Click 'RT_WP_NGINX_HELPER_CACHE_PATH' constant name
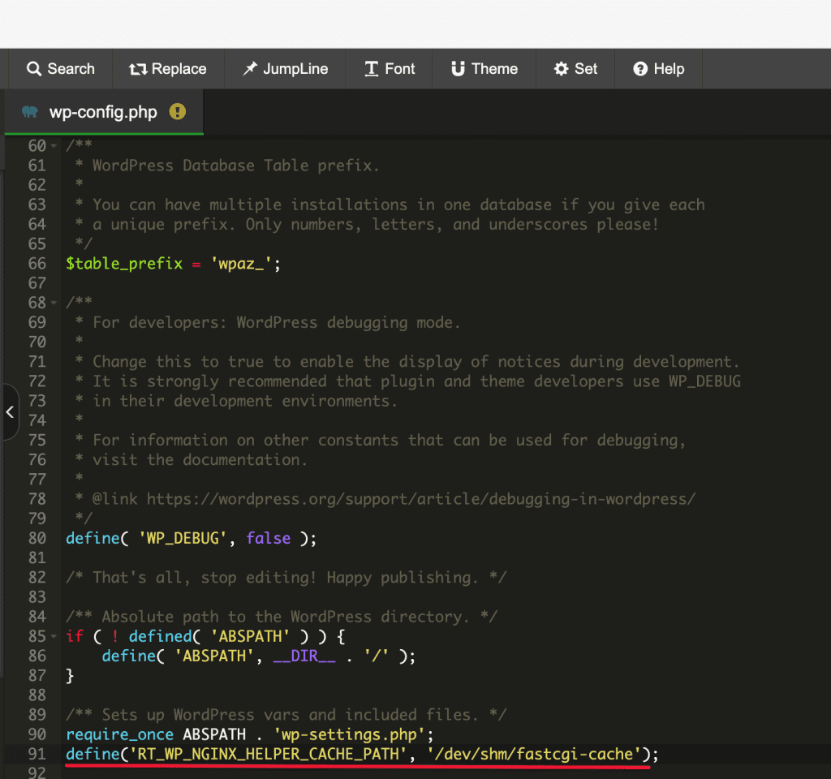The image size is (831, 779). [x=268, y=754]
